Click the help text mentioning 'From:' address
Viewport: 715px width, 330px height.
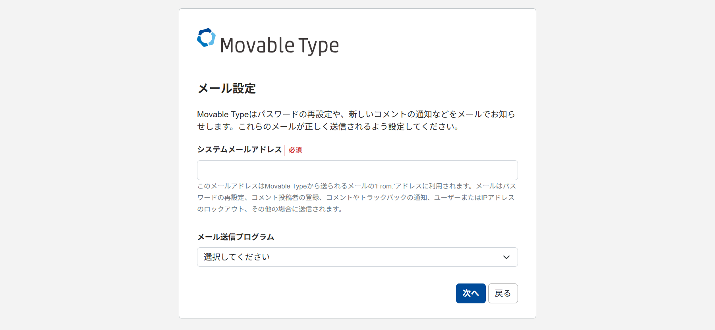pyautogui.click(x=356, y=186)
